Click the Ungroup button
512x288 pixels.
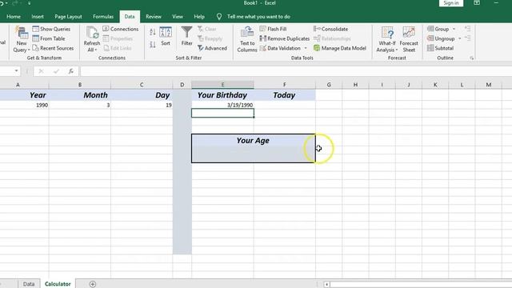click(441, 38)
